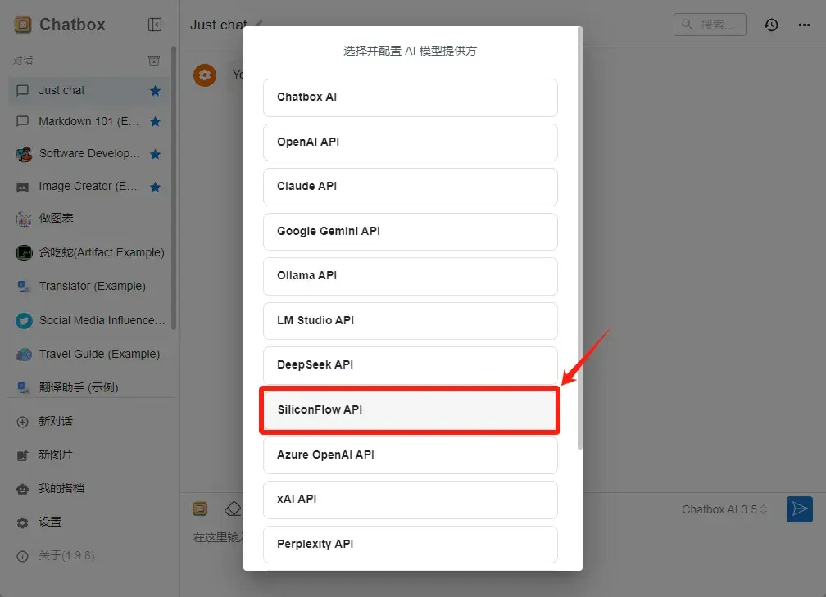Click the Image Creator picture icon
The height and width of the screenshot is (597, 826).
pyautogui.click(x=23, y=187)
